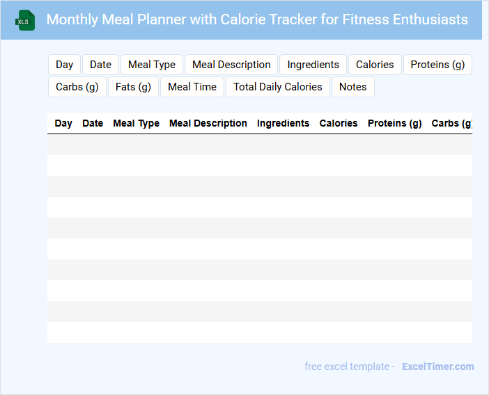
Task: Click the Meal Type tag button
Action: 152,65
